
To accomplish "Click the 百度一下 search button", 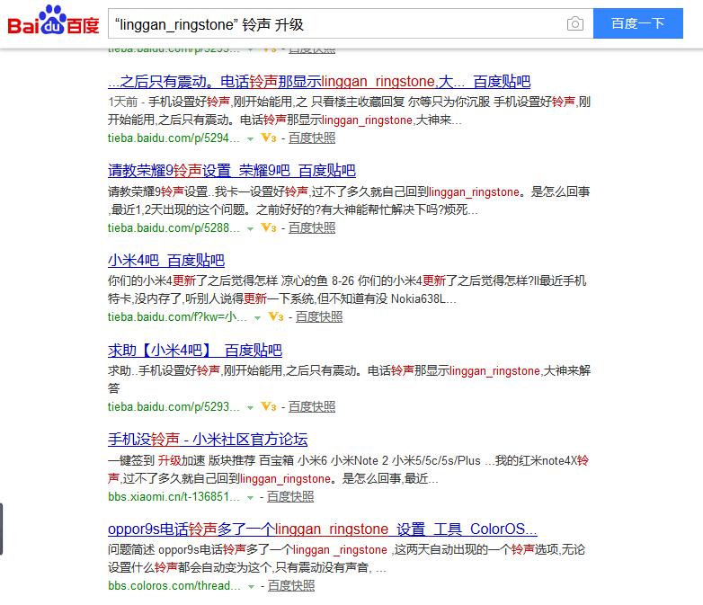I will (x=637, y=23).
